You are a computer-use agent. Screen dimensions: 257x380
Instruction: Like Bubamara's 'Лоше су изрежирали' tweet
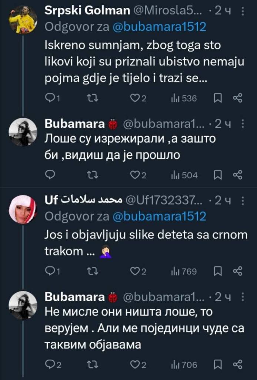point(136,175)
